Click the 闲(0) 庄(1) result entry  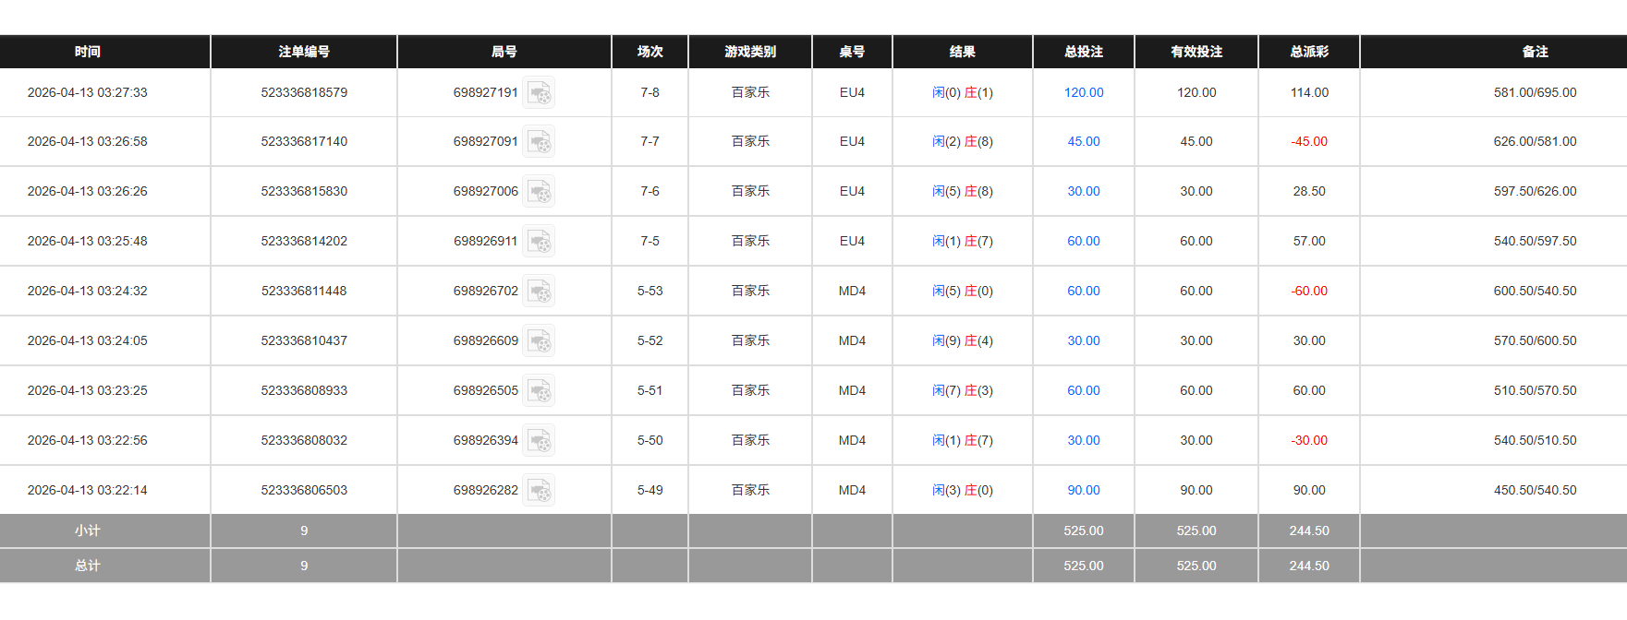pyautogui.click(x=961, y=92)
